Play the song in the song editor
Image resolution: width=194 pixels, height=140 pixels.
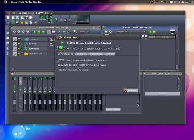coord(14,32)
